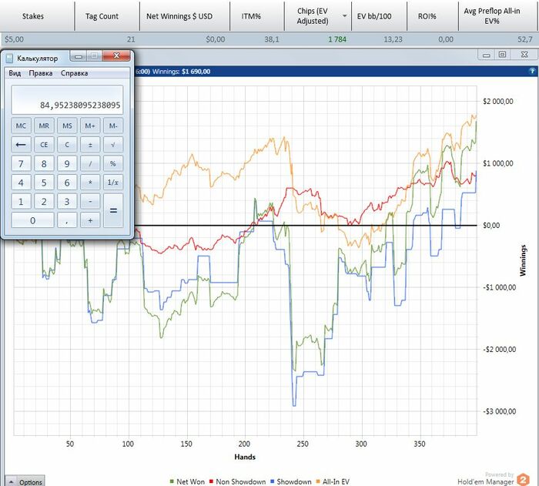Click the calculator 1/x reciprocal key
Screen dimensions: 539x486
click(x=113, y=183)
